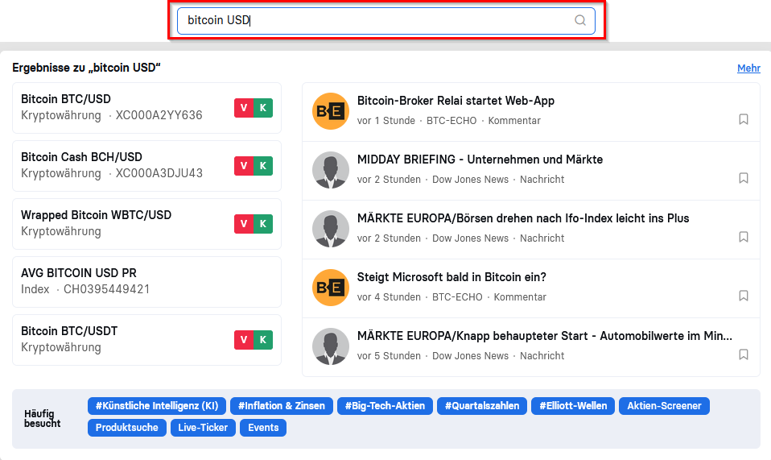The height and width of the screenshot is (460, 771).
Task: Click red V button for Wrapped Bitcoin WBTC/USD
Action: pos(244,224)
